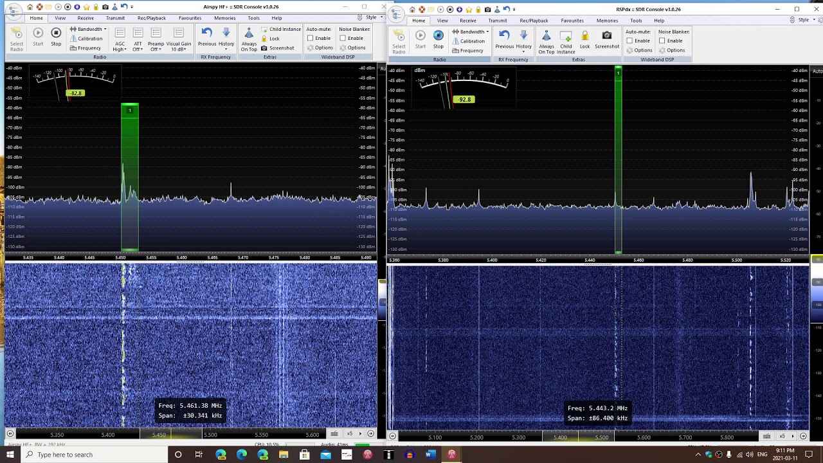
Task: Click Select Radio in RSPdx window
Action: coord(399,41)
